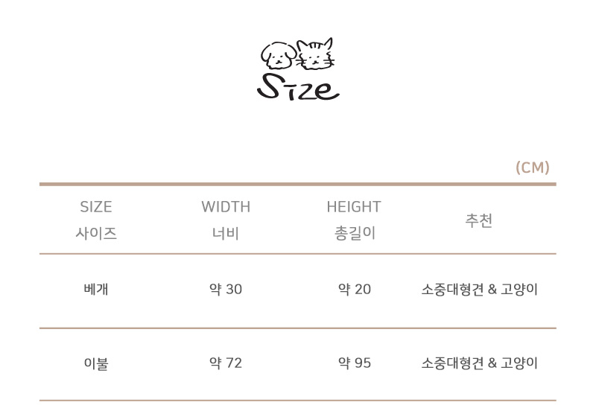The width and height of the screenshot is (596, 411).
Task: Select the 약 30 width value
Action: 226,290
